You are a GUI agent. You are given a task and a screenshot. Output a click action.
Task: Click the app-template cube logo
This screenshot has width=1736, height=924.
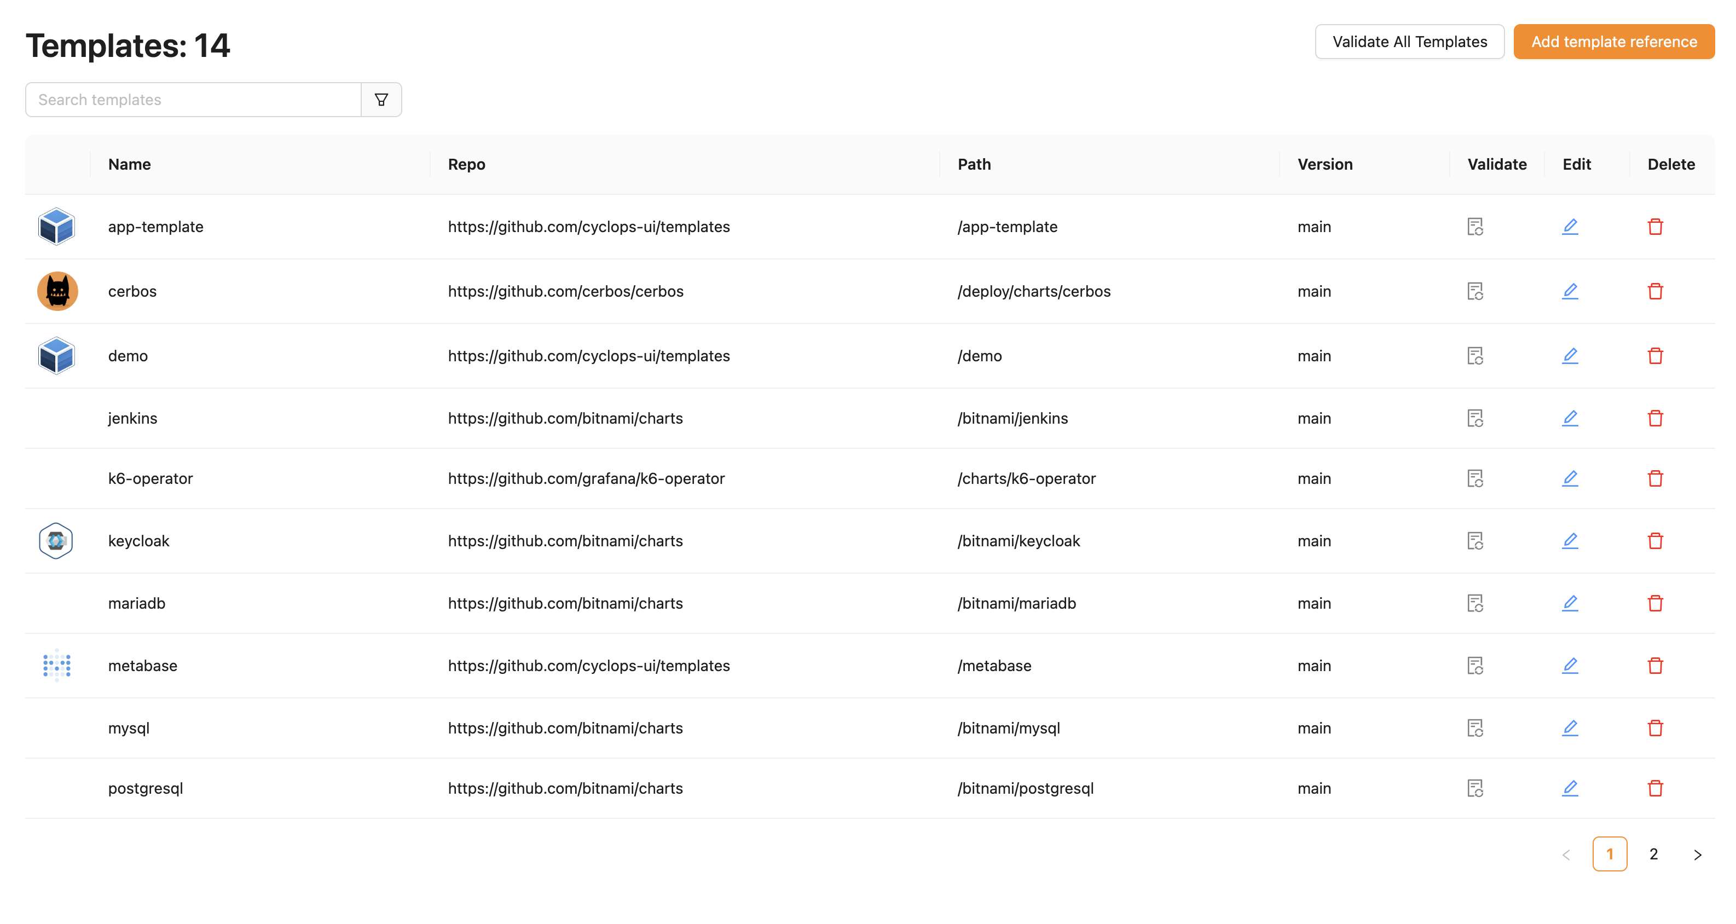coord(56,227)
